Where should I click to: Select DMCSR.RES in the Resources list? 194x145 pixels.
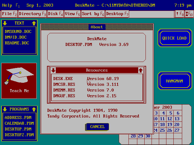pos(64,85)
